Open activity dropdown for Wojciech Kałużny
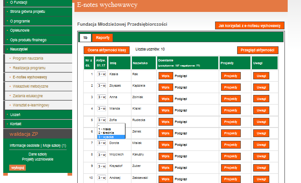The width and height of the screenshot is (301, 183). point(102,155)
